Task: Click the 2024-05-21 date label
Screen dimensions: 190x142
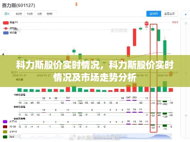Action: 19,75
